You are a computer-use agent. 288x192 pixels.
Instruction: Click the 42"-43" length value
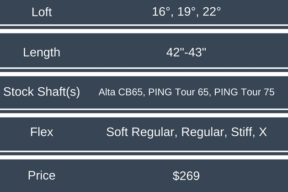[187, 52]
